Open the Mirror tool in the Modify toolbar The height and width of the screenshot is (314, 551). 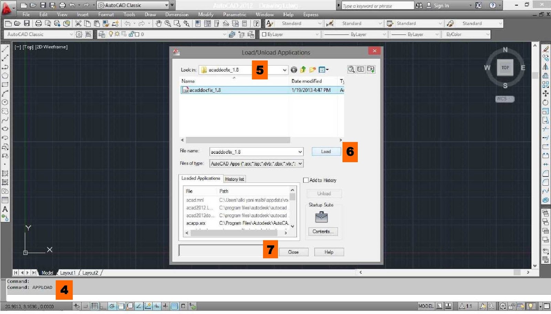pyautogui.click(x=546, y=67)
